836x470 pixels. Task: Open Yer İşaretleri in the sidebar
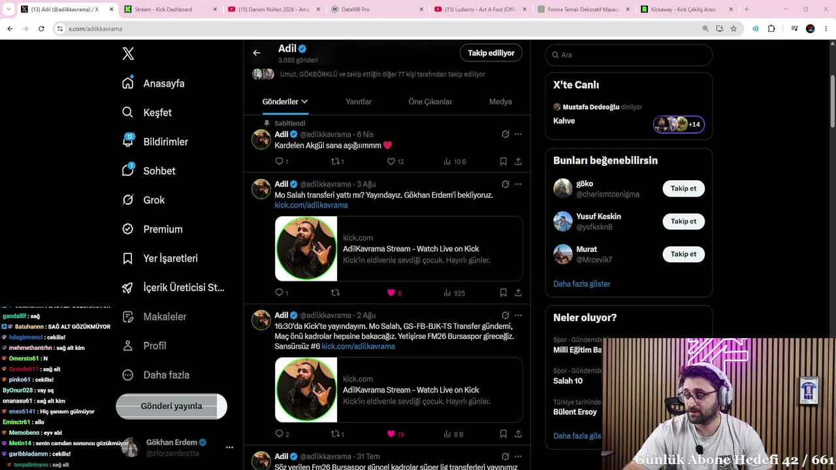[160, 258]
